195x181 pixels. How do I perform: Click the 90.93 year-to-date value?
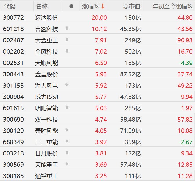[x=185, y=40]
